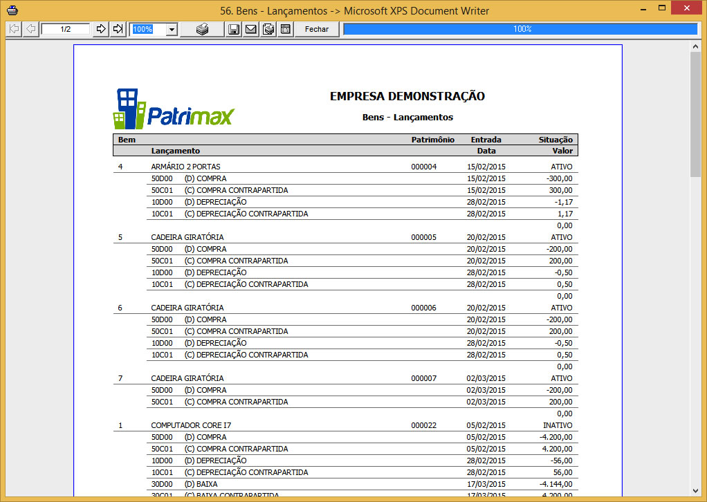Click the scrollbar up arrow
The height and width of the screenshot is (502, 707).
tap(695, 47)
